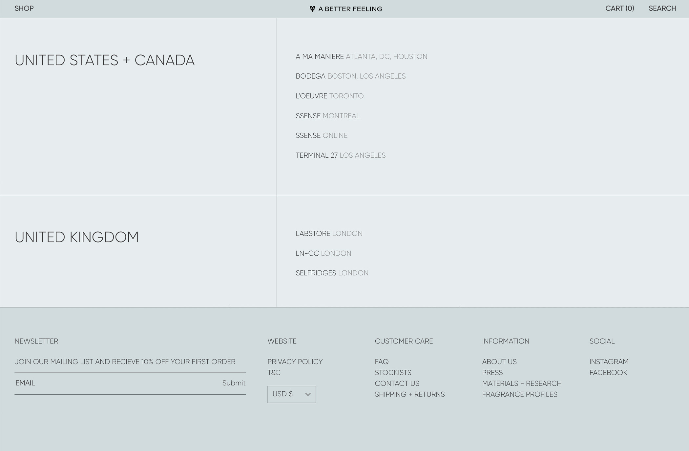This screenshot has height=451, width=689.
Task: Open CONTACT US footer link
Action: click(x=397, y=383)
